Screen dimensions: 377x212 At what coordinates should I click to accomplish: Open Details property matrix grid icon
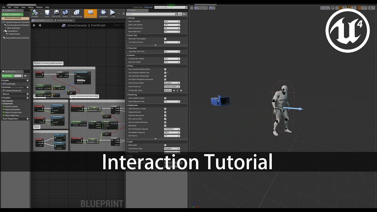pos(180,14)
